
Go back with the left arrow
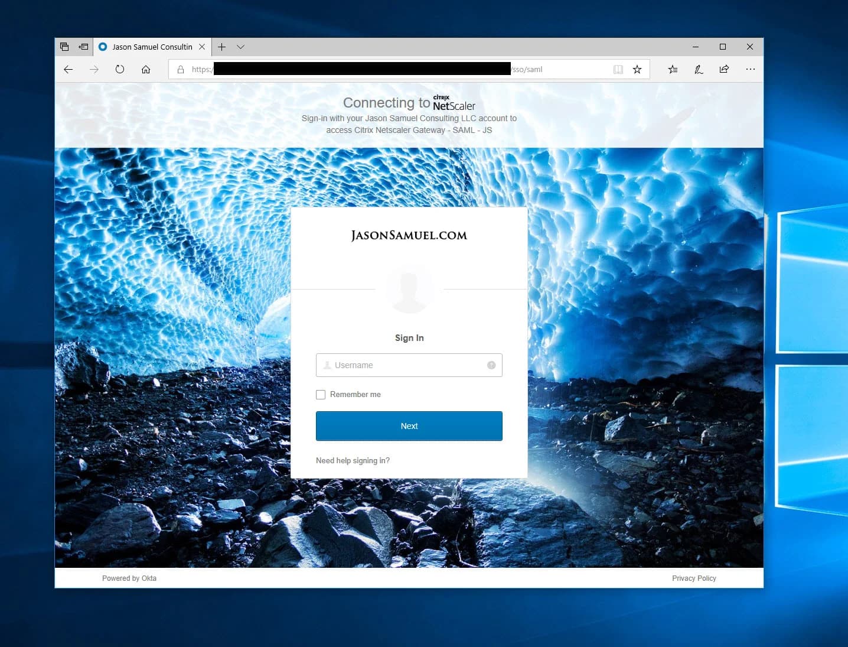tap(69, 69)
